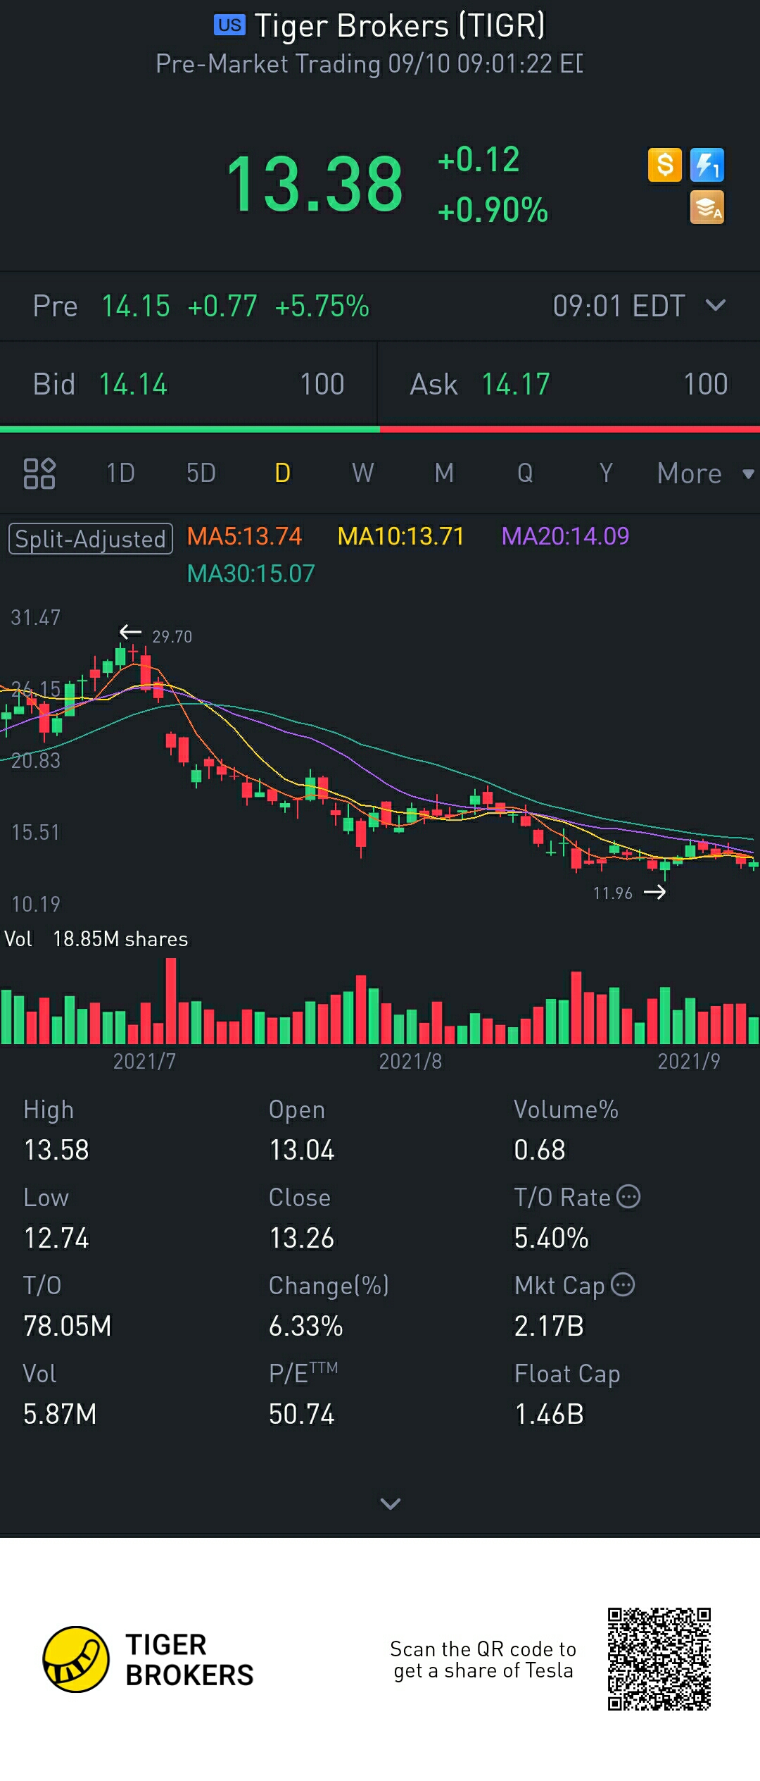Tap the Vol 5.87M value

60,1414
